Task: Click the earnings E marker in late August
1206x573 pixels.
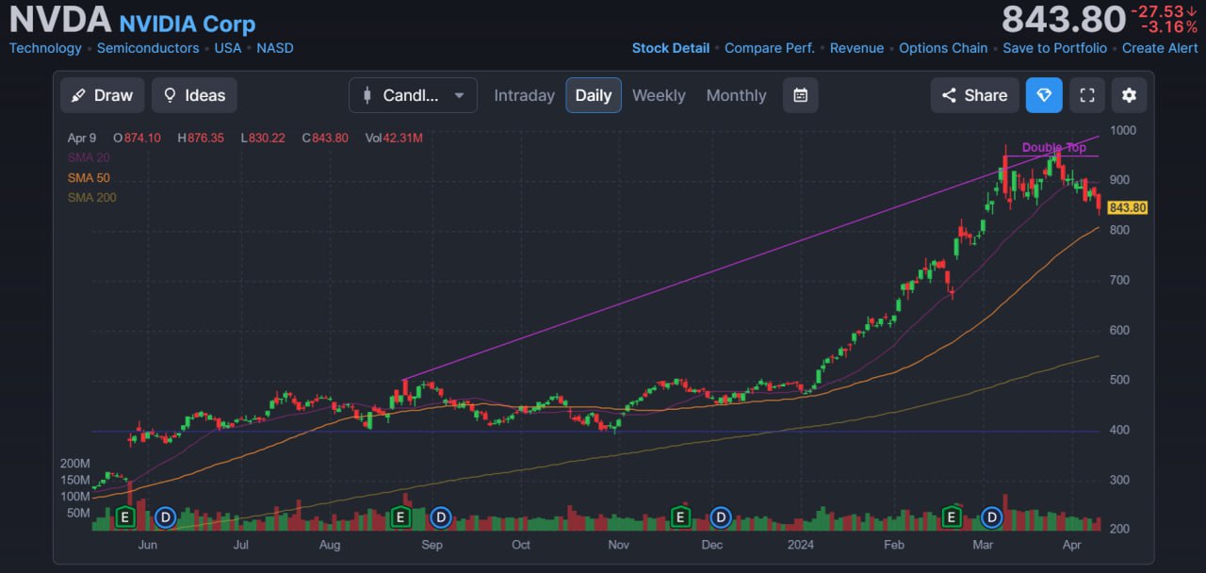Action: (x=400, y=516)
